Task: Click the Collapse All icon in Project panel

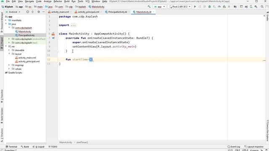Action: pos(32,12)
